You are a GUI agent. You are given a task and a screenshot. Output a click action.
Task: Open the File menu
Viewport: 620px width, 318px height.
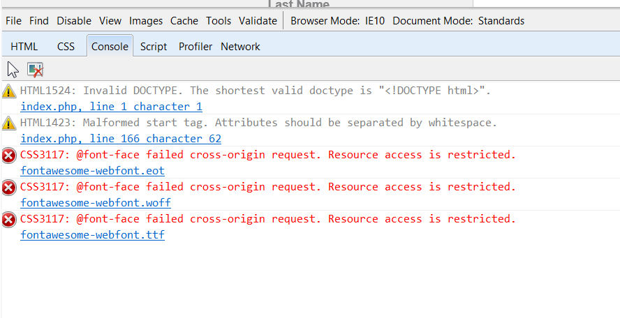click(x=13, y=20)
